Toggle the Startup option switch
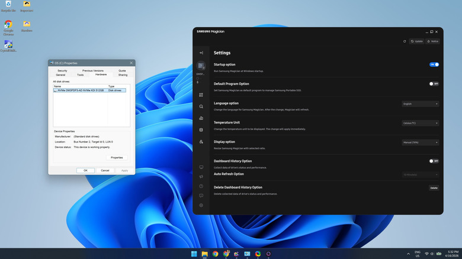Image resolution: width=462 pixels, height=259 pixels. pos(434,64)
